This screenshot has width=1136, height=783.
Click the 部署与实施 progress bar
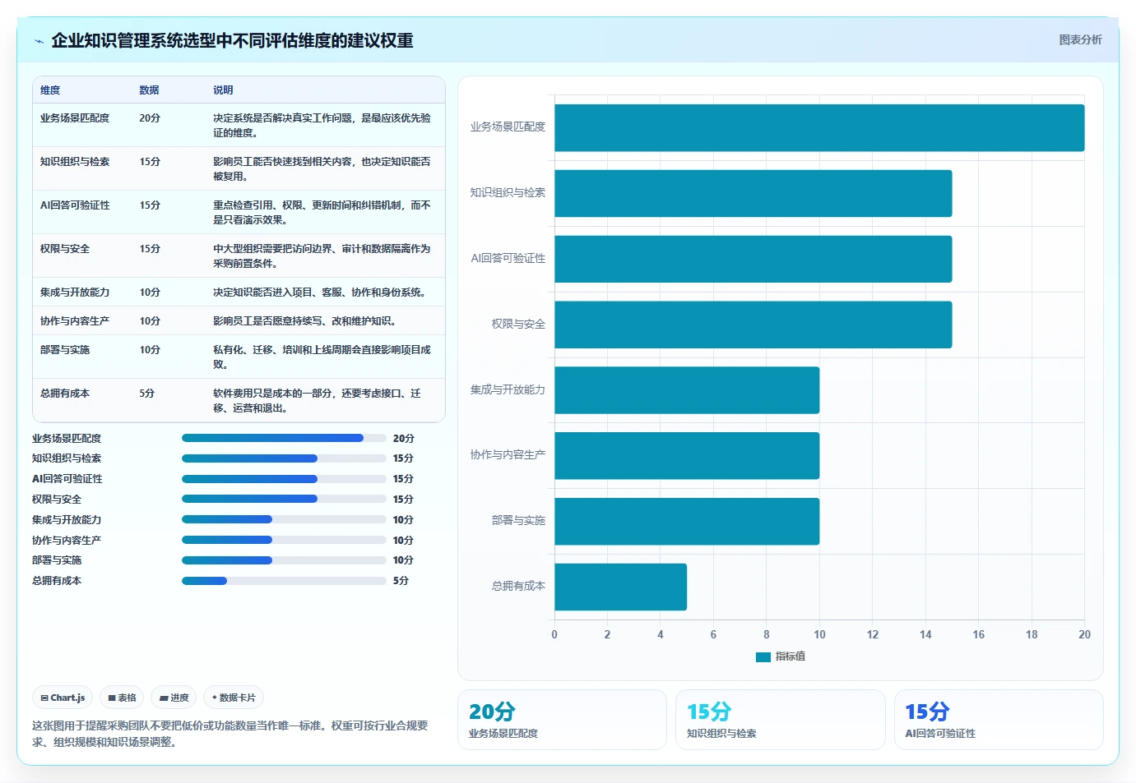pyautogui.click(x=284, y=560)
